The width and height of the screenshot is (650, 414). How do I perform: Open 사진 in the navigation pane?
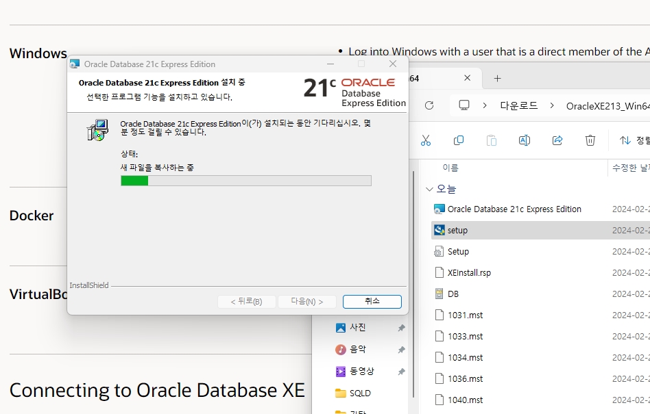pyautogui.click(x=357, y=328)
